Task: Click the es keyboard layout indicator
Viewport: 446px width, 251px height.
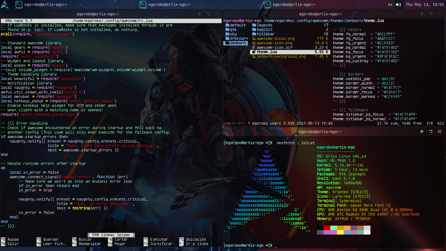Action: (390, 4)
